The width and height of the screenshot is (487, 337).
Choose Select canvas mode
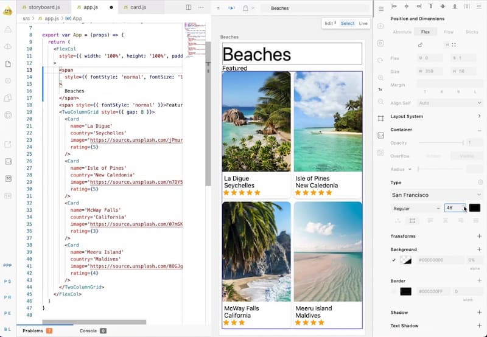click(x=347, y=23)
